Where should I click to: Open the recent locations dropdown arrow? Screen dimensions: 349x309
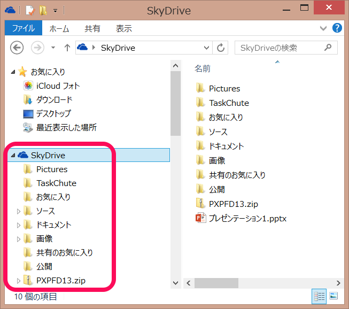pyautogui.click(x=53, y=48)
